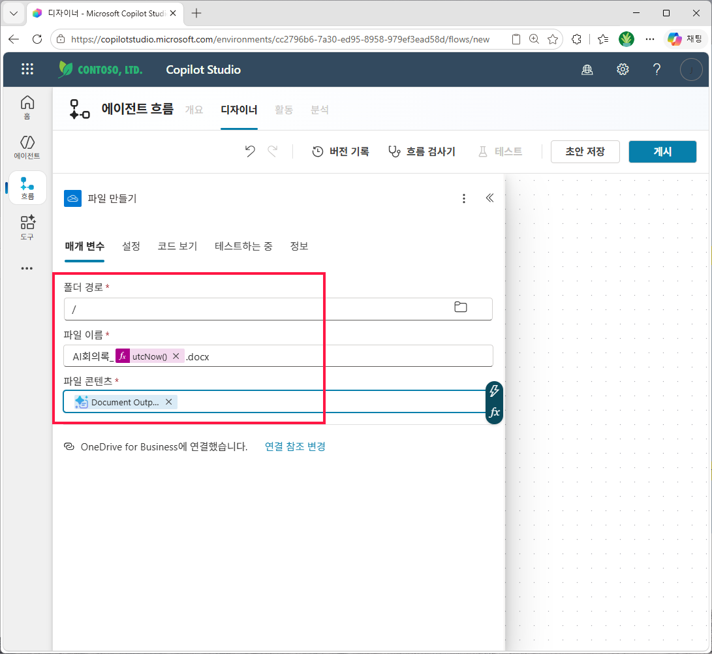
Task: Open the help question mark
Action: pyautogui.click(x=657, y=69)
